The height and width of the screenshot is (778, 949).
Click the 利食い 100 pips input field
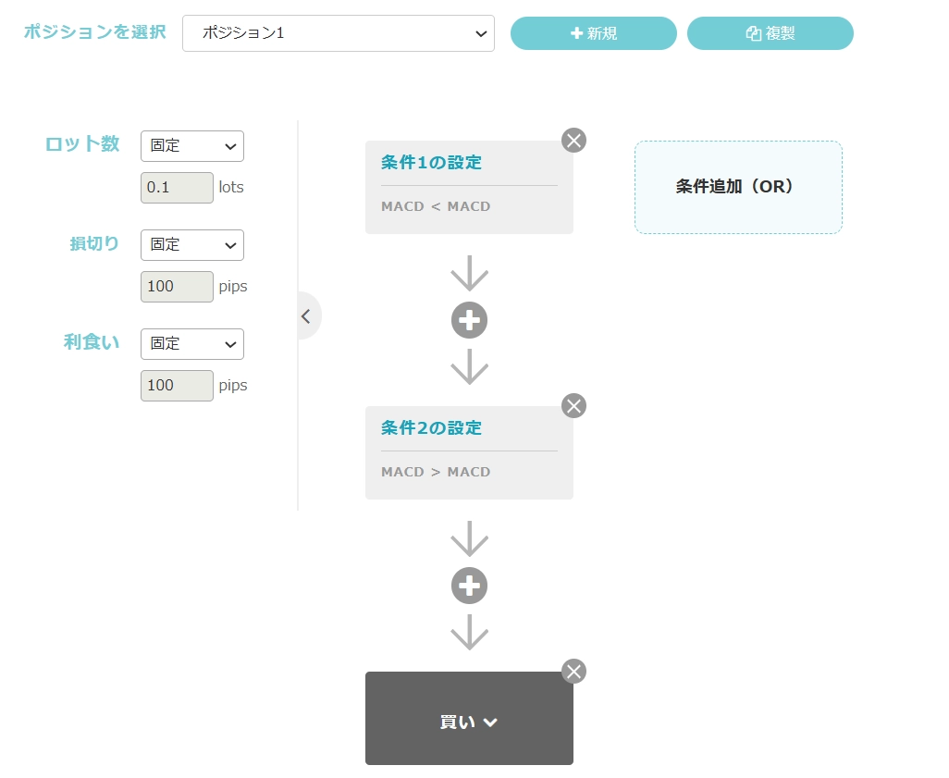pyautogui.click(x=177, y=386)
